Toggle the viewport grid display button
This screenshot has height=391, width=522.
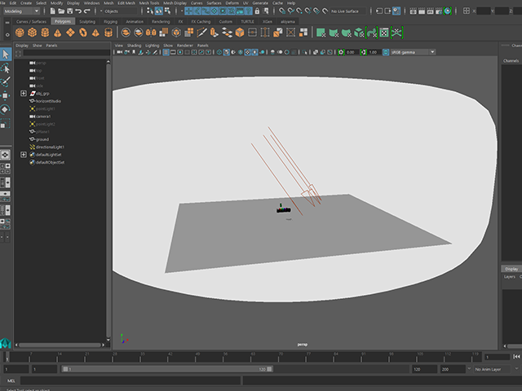tap(166, 52)
